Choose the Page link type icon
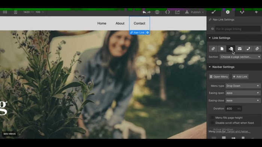 pos(222,49)
